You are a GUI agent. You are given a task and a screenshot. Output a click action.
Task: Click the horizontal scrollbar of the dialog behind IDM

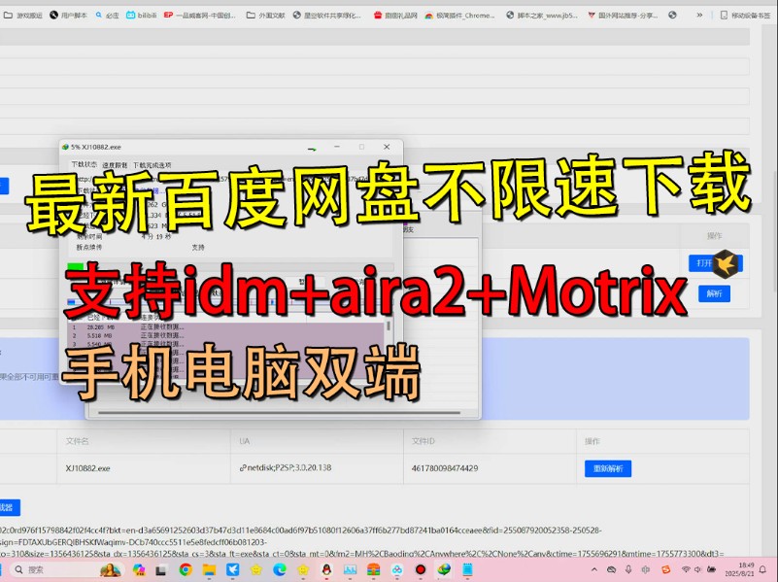tap(280, 412)
